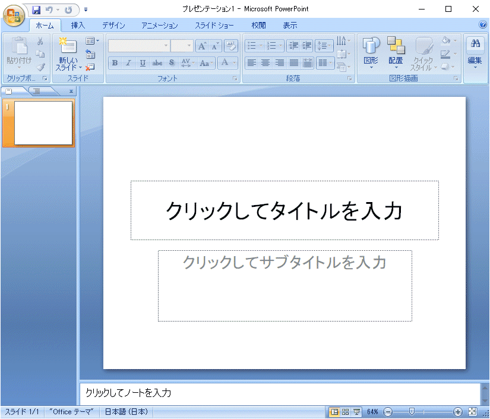Open the 配置 arrange menu
Viewport: 490px width, 419px height.
(396, 52)
